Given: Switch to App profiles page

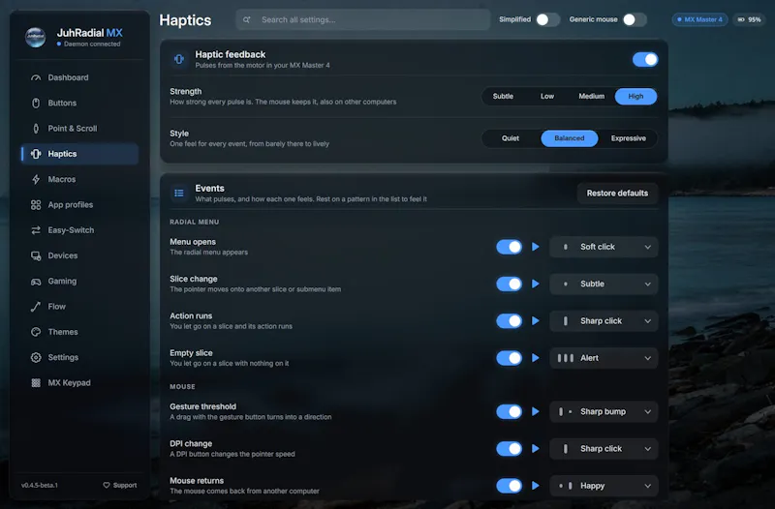Looking at the screenshot, I should (x=79, y=205).
